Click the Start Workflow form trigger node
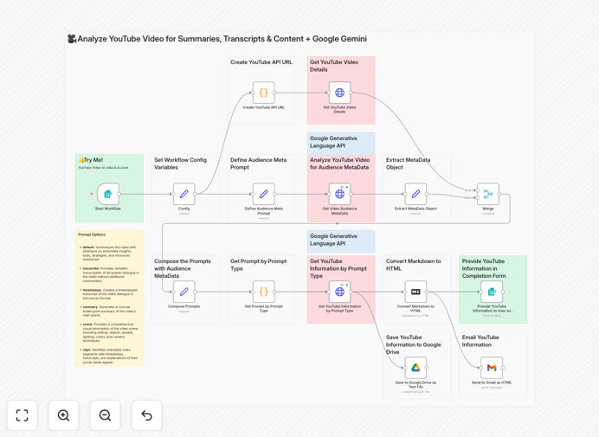 [108, 194]
